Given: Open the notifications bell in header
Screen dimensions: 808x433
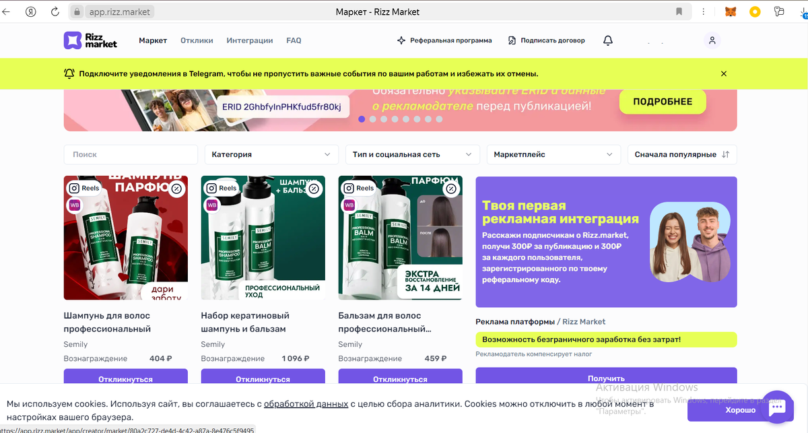Looking at the screenshot, I should (x=608, y=40).
